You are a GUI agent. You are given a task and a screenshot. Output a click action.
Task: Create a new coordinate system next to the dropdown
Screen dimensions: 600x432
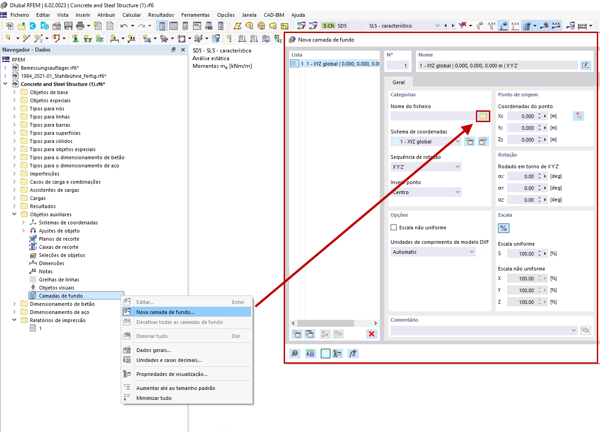[x=470, y=141]
